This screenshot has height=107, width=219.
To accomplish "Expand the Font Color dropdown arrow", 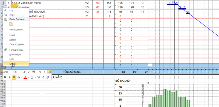I will (x=29, y=77).
